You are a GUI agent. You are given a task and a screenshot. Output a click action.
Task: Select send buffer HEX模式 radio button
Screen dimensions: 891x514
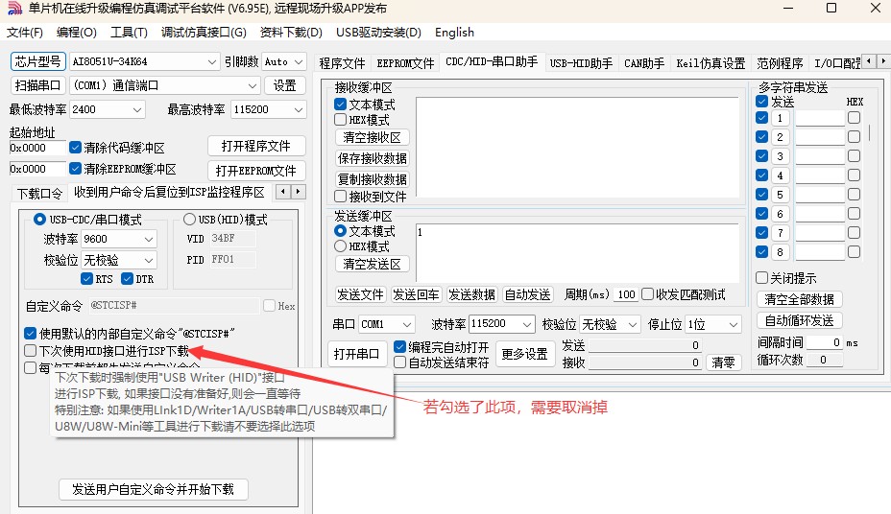coord(341,246)
